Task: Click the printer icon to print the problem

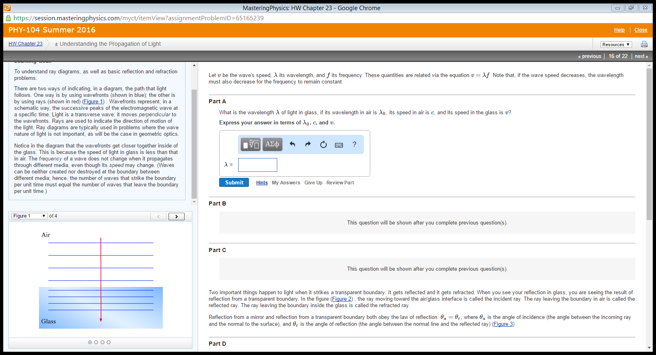Action: point(644,44)
